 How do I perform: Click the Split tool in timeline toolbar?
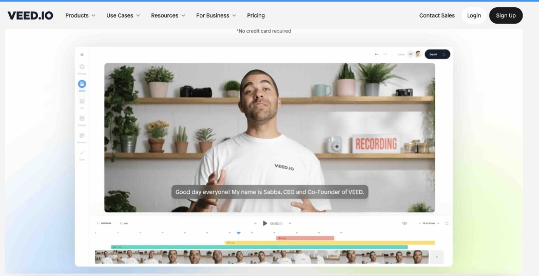(x=124, y=224)
